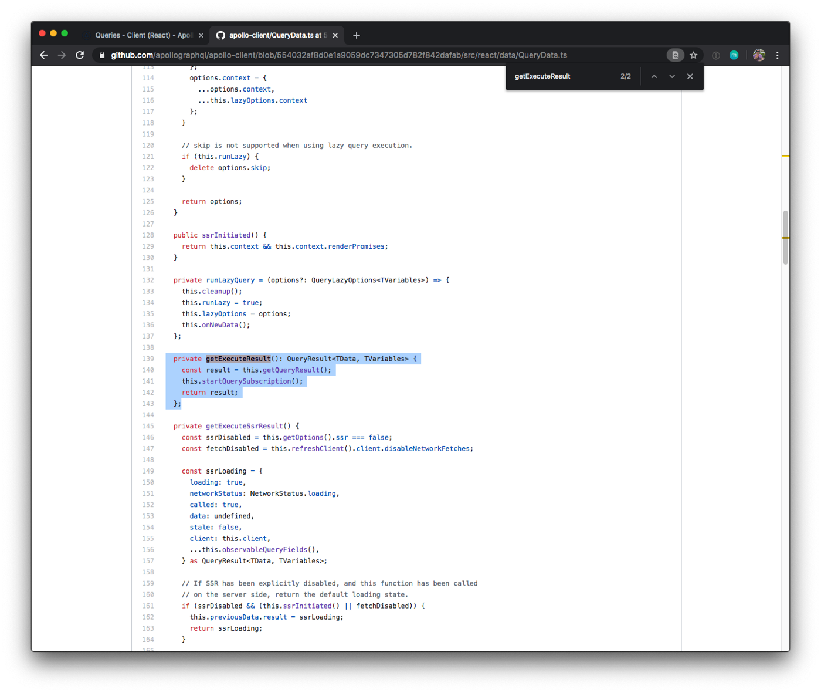Open the grey info extension icon
Image resolution: width=821 pixels, height=693 pixels.
(x=716, y=55)
